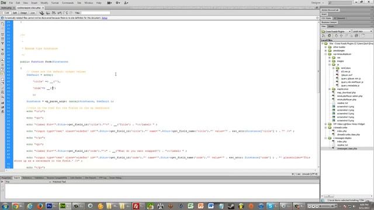Click Connect to remote server icon in Files panel
This screenshot has width=374, height=210.
(324, 36)
